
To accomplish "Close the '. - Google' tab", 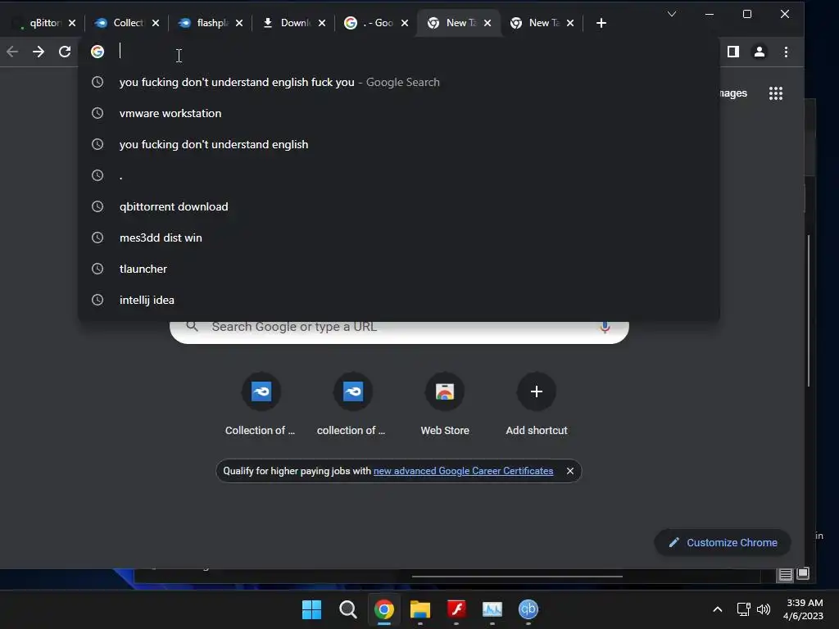I will pos(405,23).
